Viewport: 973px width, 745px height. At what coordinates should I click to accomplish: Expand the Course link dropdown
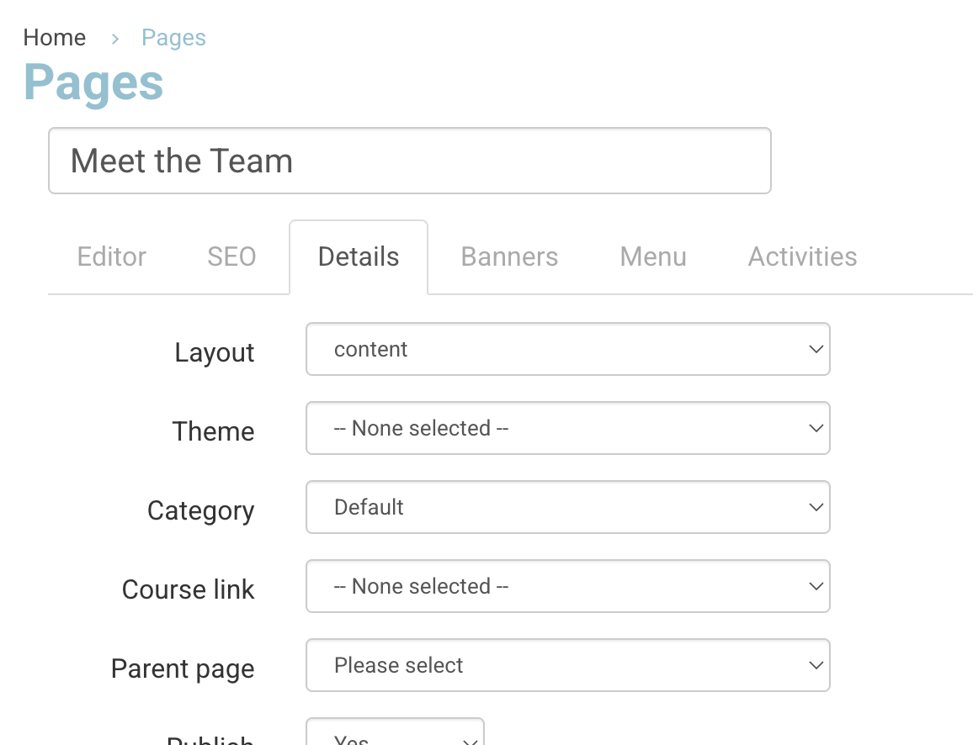coord(567,586)
